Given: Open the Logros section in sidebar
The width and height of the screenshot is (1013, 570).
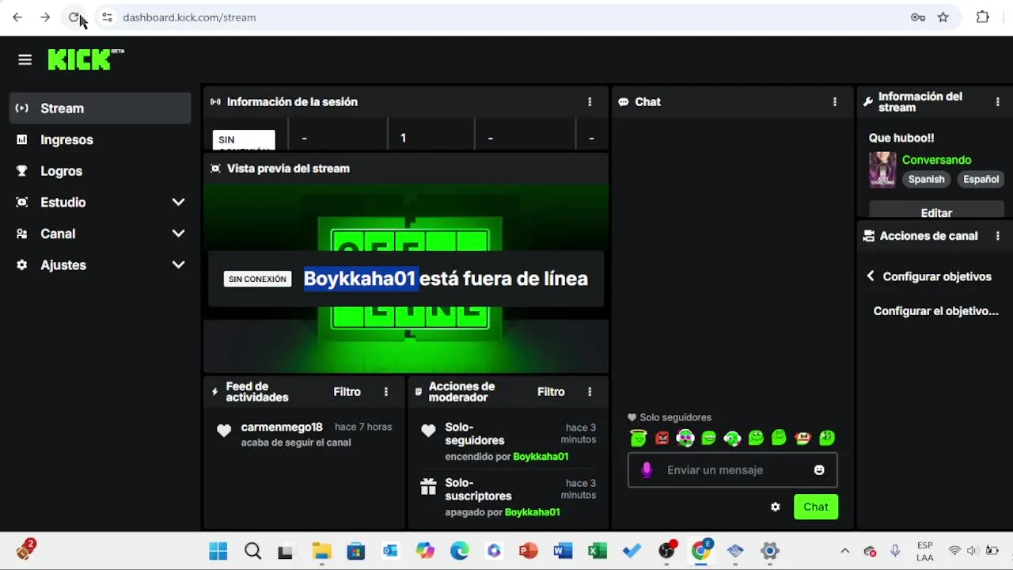Looking at the screenshot, I should click(x=100, y=171).
